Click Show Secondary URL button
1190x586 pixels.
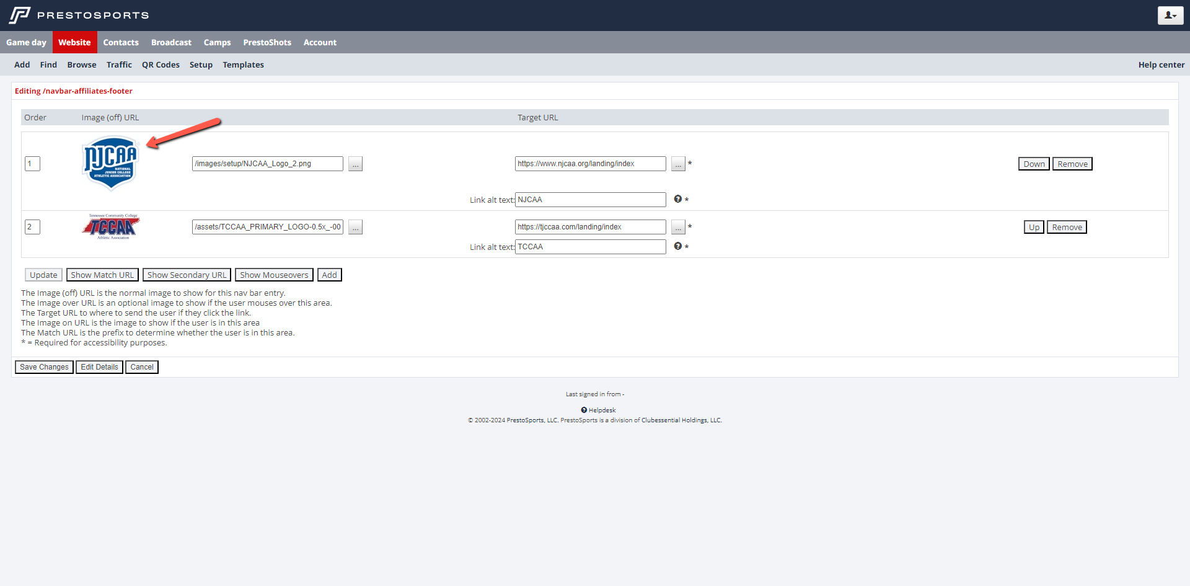pyautogui.click(x=187, y=275)
